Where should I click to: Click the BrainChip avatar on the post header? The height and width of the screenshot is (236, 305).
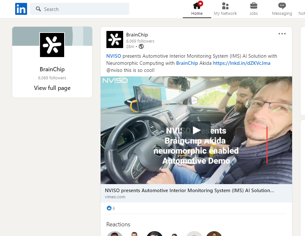click(115, 39)
